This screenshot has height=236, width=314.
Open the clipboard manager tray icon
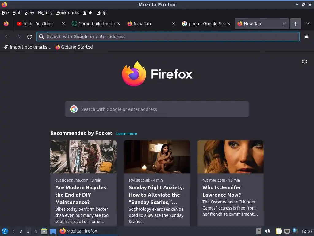(x=279, y=231)
